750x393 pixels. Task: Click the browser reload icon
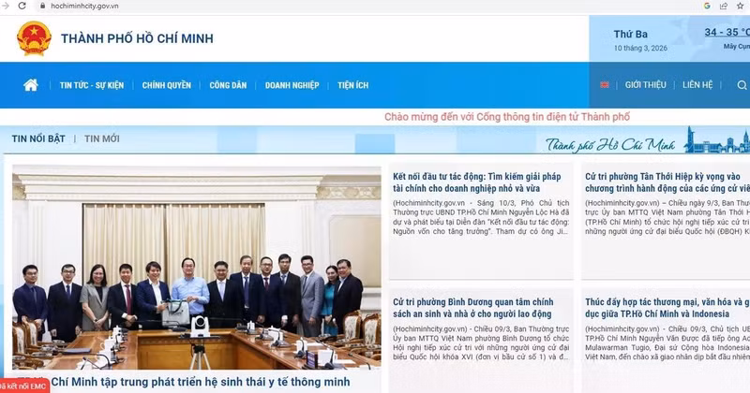click(22, 6)
